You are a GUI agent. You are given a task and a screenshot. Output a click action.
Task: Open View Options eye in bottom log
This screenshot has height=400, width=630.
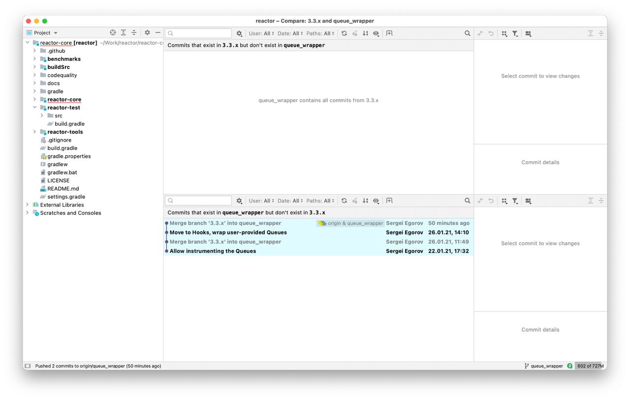376,201
